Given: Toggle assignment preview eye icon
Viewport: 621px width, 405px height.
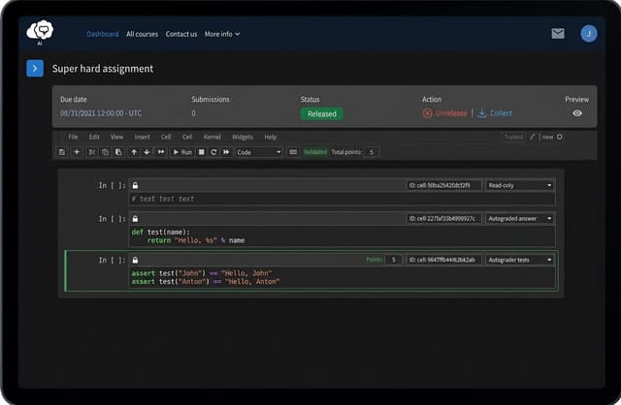Looking at the screenshot, I should coord(577,113).
